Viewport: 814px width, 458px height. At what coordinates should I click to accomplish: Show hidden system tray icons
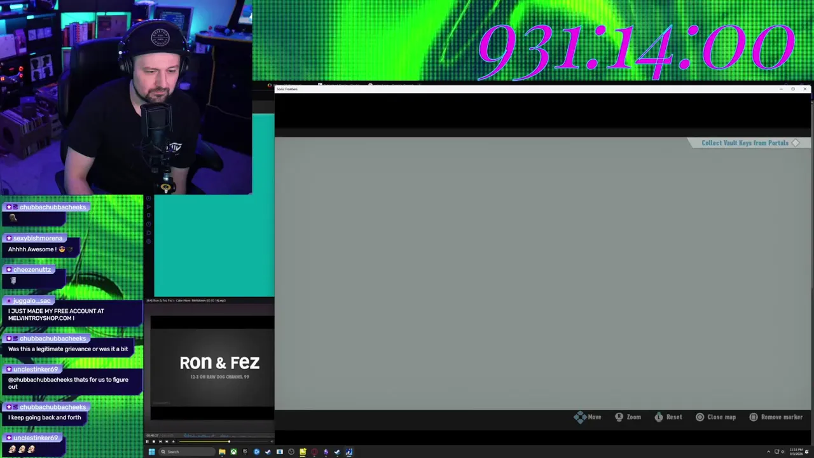(x=768, y=452)
